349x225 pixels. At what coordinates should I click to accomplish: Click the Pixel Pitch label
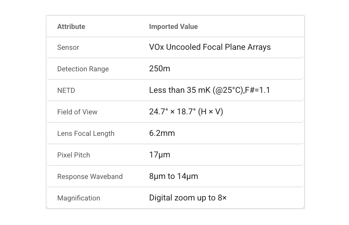point(74,155)
